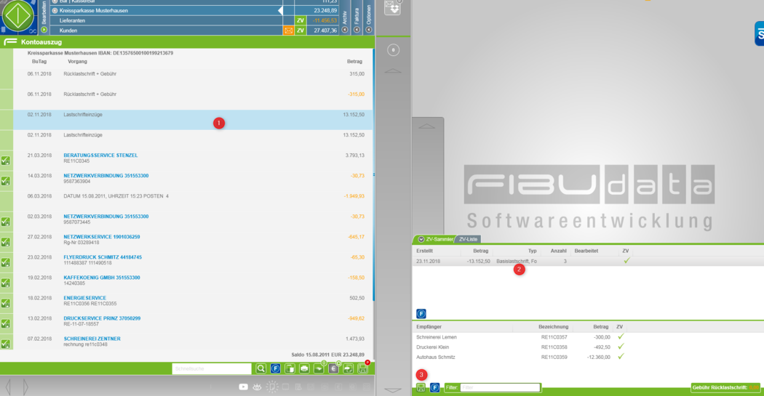The image size is (764, 396).
Task: Click the copy pages icon in Kontoauszug toolbar
Action: click(x=290, y=369)
